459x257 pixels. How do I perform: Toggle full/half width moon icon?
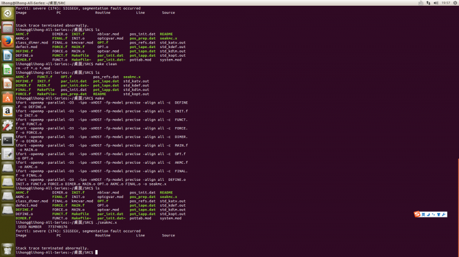tap(428, 215)
